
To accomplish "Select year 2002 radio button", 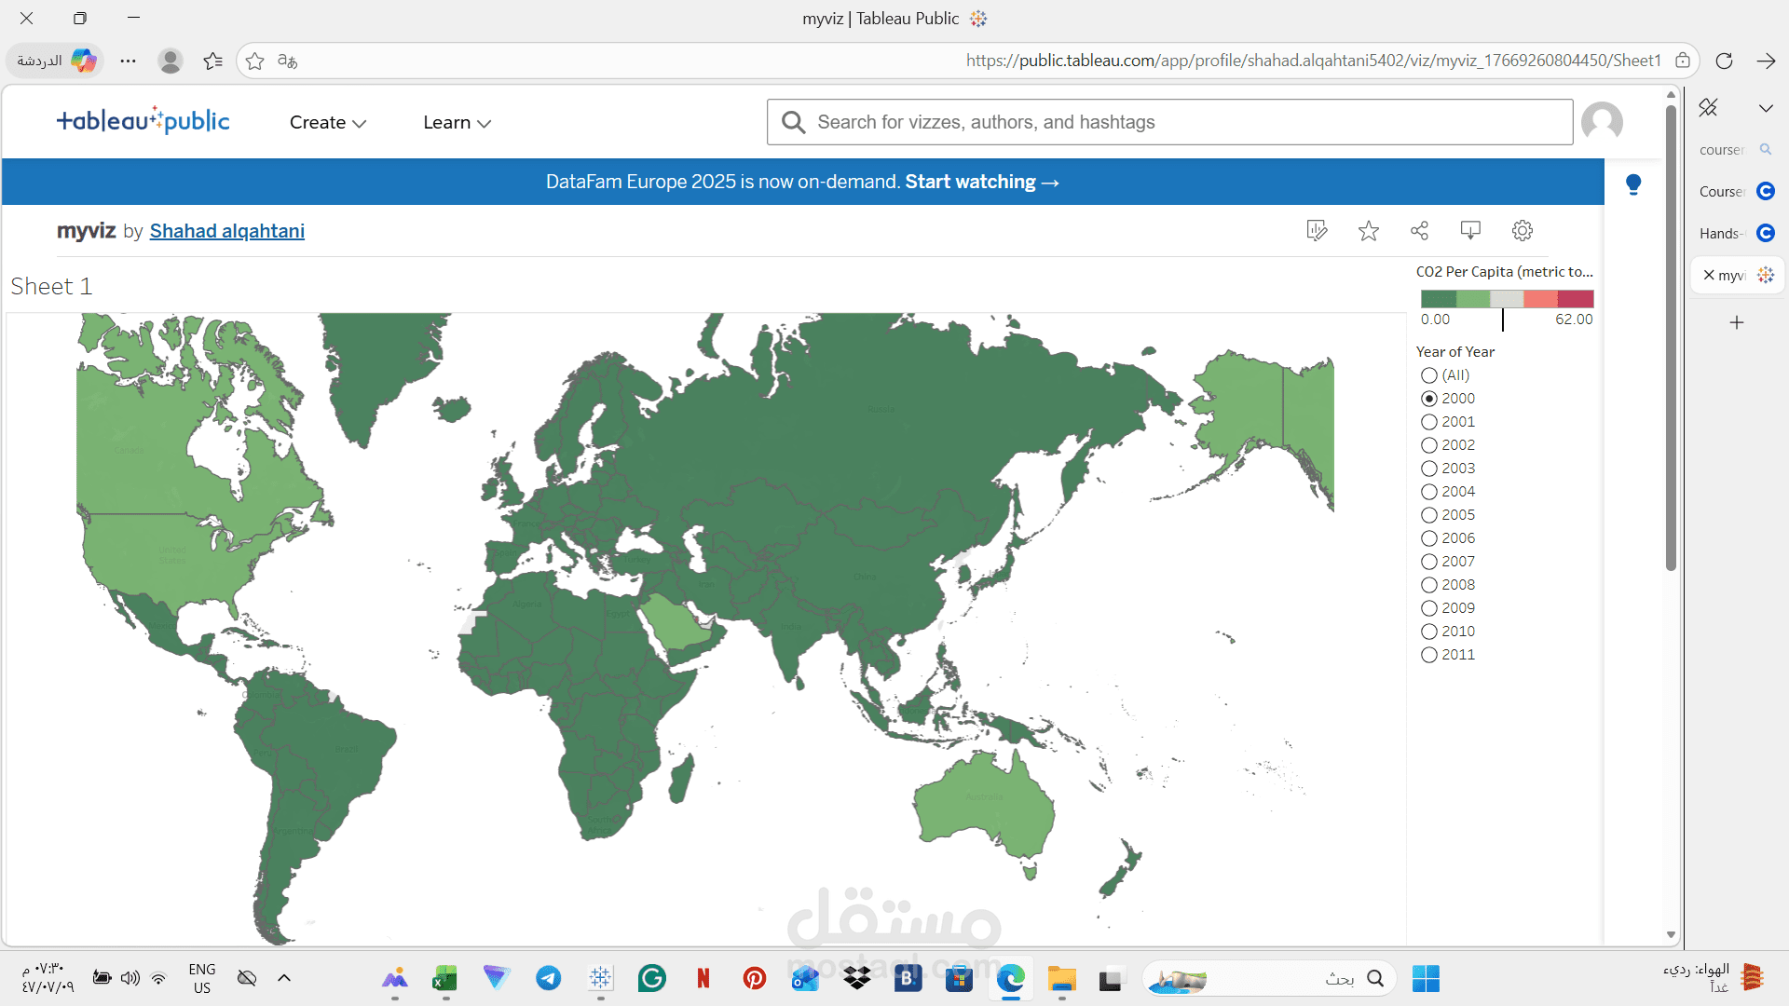I will coord(1429,445).
